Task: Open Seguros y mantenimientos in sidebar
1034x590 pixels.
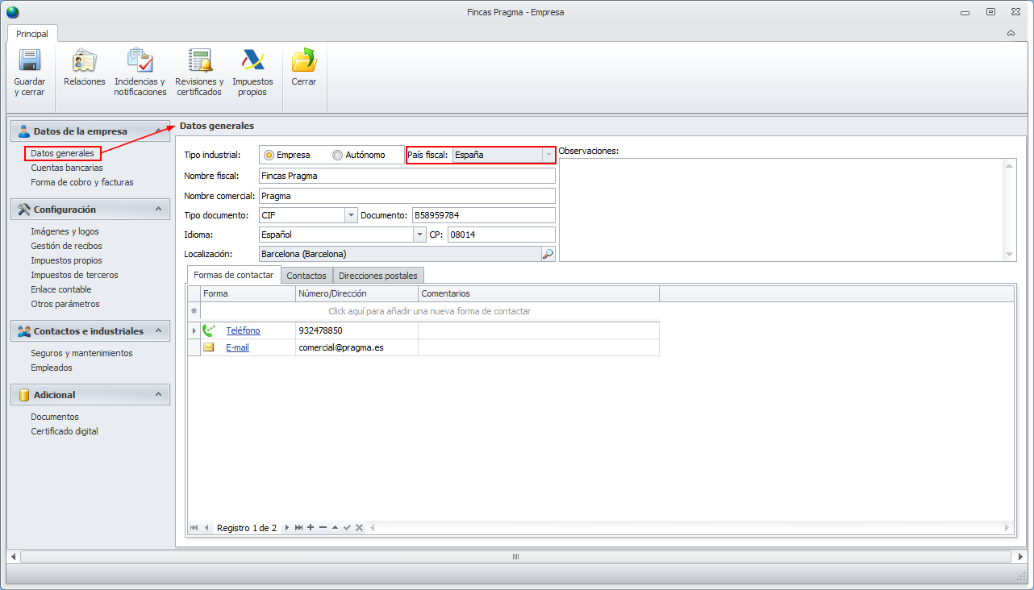Action: pyautogui.click(x=81, y=353)
